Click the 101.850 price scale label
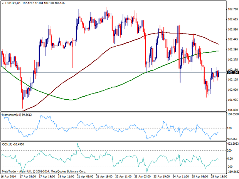 click(232, 109)
